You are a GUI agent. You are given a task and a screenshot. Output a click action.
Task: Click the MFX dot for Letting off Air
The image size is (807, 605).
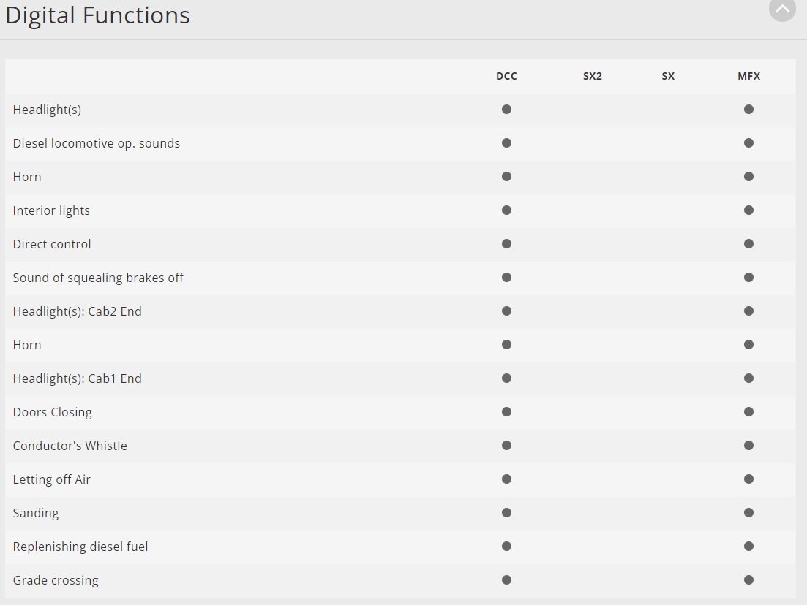[748, 479]
